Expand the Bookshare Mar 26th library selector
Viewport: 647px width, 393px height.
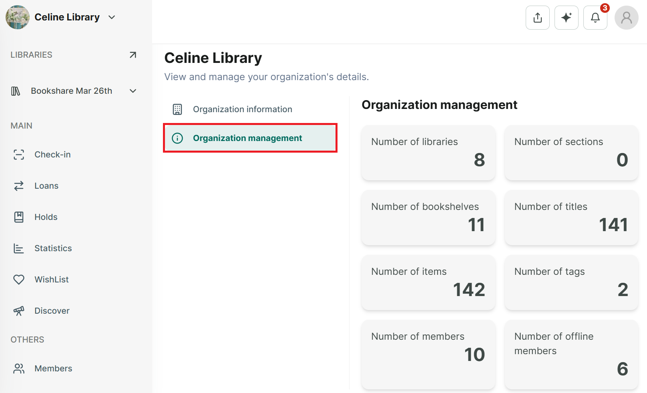pos(133,91)
